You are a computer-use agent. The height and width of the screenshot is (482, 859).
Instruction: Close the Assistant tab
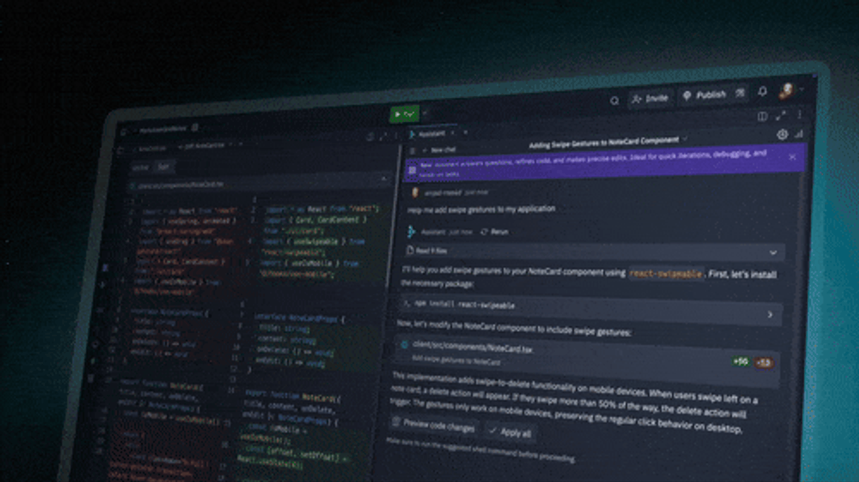453,133
